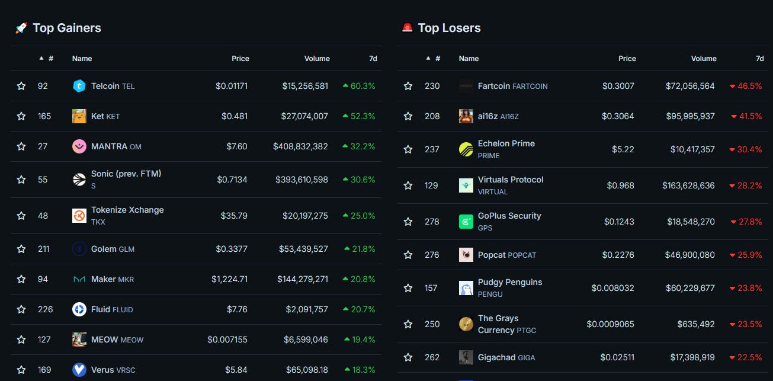Screen dimensions: 773x381
Task: Open the Pudgy Penguins coin page
Action: (x=510, y=287)
